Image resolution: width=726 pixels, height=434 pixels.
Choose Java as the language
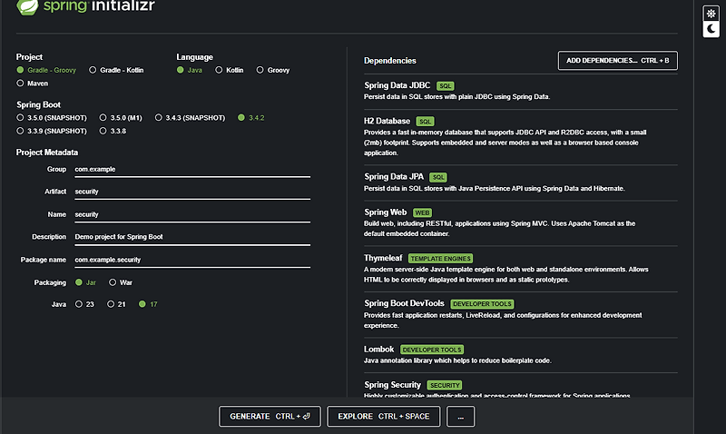pos(190,70)
